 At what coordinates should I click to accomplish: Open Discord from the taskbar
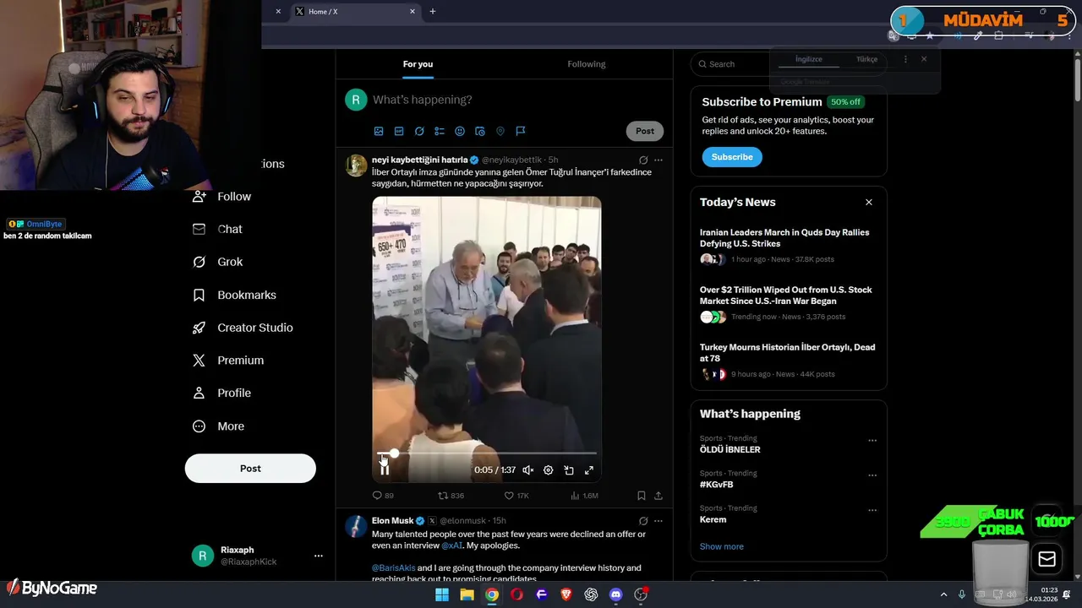coord(616,594)
